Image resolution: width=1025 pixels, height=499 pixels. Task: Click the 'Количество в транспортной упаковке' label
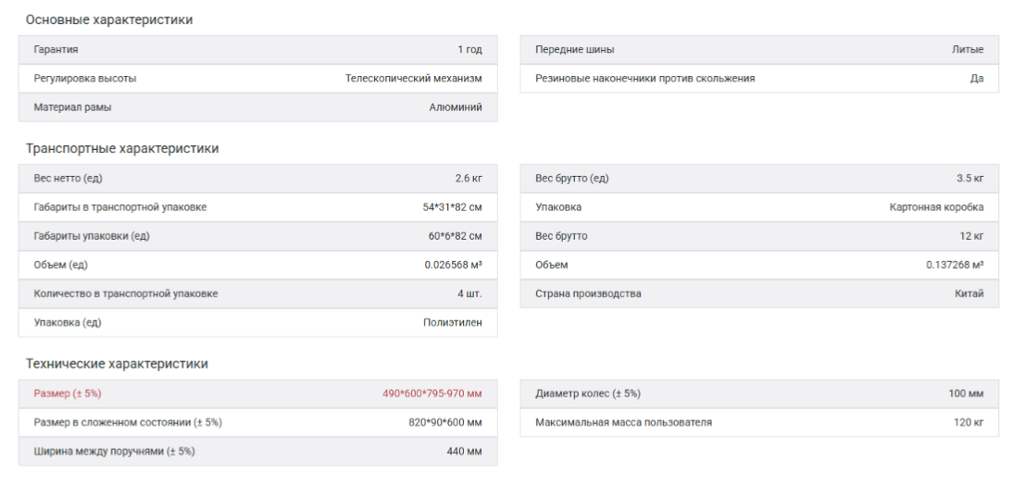point(126,293)
